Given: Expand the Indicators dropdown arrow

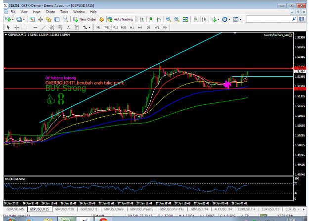Looking at the screenshot, I should (x=218, y=19).
